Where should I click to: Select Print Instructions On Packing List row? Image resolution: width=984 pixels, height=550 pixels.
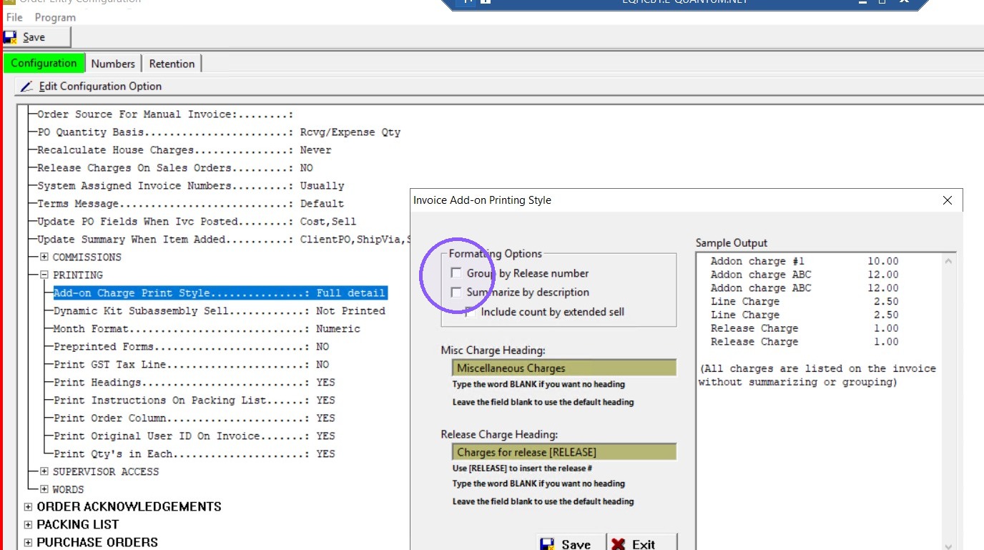[x=195, y=401]
